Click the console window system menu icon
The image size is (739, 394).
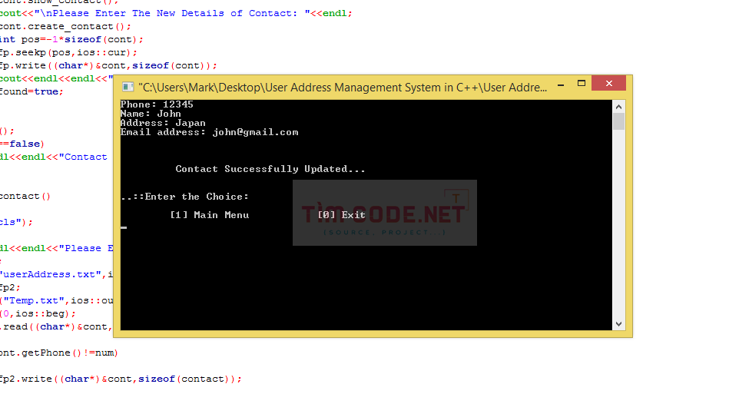click(128, 87)
